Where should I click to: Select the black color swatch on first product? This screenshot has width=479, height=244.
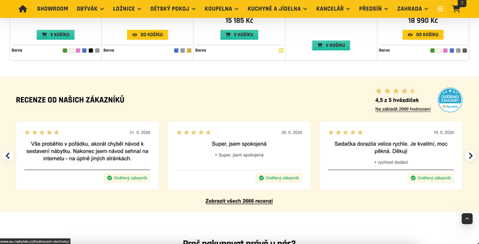(91, 50)
